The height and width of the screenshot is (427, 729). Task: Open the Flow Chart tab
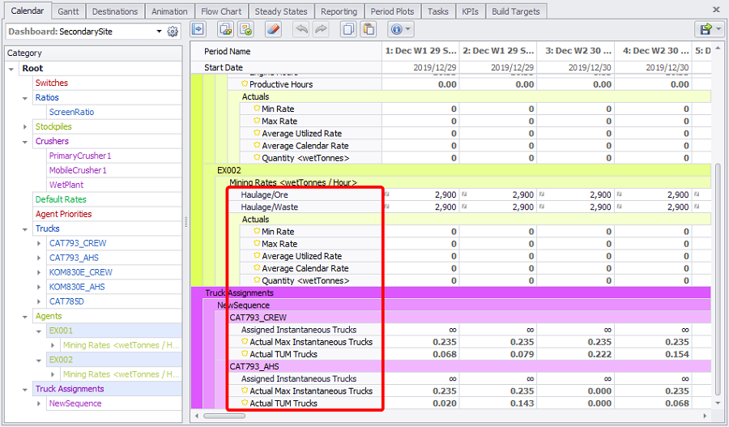pyautogui.click(x=220, y=11)
